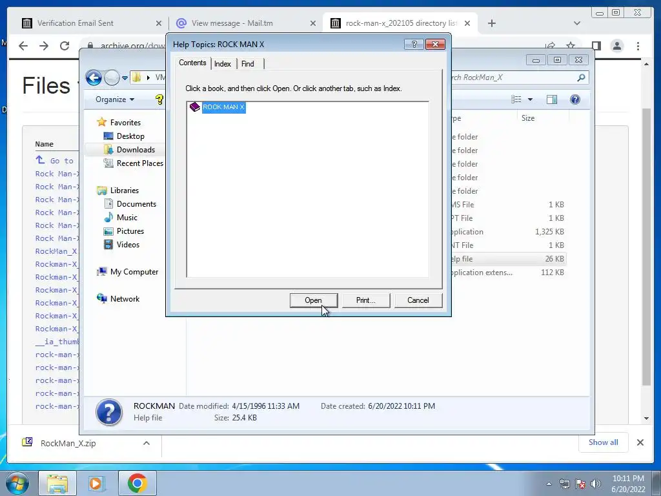This screenshot has height=496, width=661.
Task: Go forward in Chrome
Action: click(44, 46)
